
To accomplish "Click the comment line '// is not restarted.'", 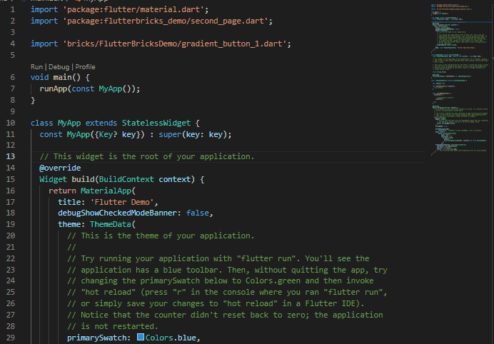I will point(113,326).
